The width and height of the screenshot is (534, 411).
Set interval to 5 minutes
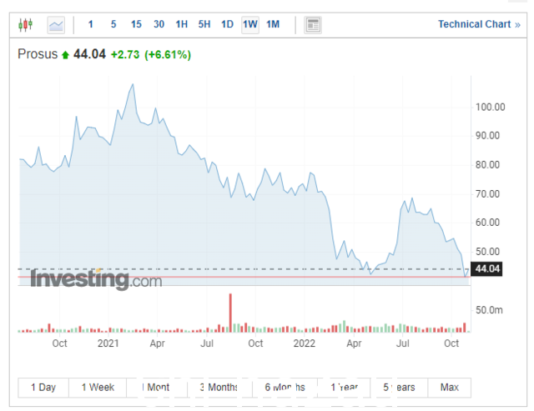tap(113, 24)
